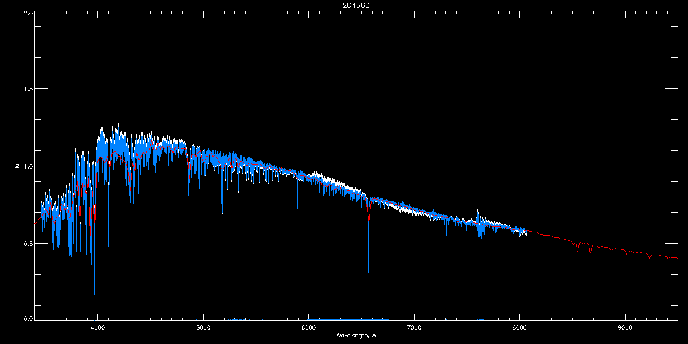Click the Flux axis label
Screen dimensions: 688x344
pos(17,166)
